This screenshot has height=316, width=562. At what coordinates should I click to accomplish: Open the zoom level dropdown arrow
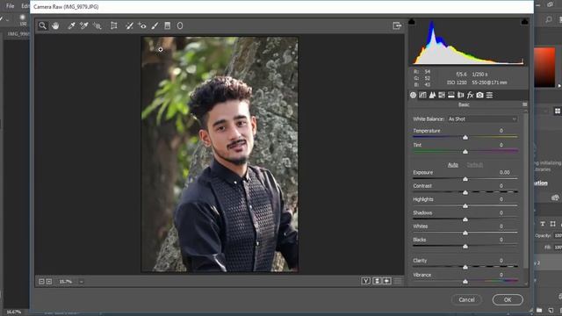click(x=82, y=282)
